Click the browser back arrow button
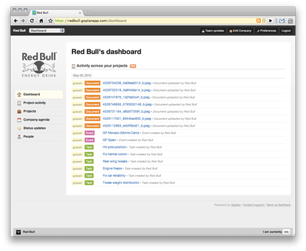Screen dimensions: 306x251 click(x=16, y=21)
